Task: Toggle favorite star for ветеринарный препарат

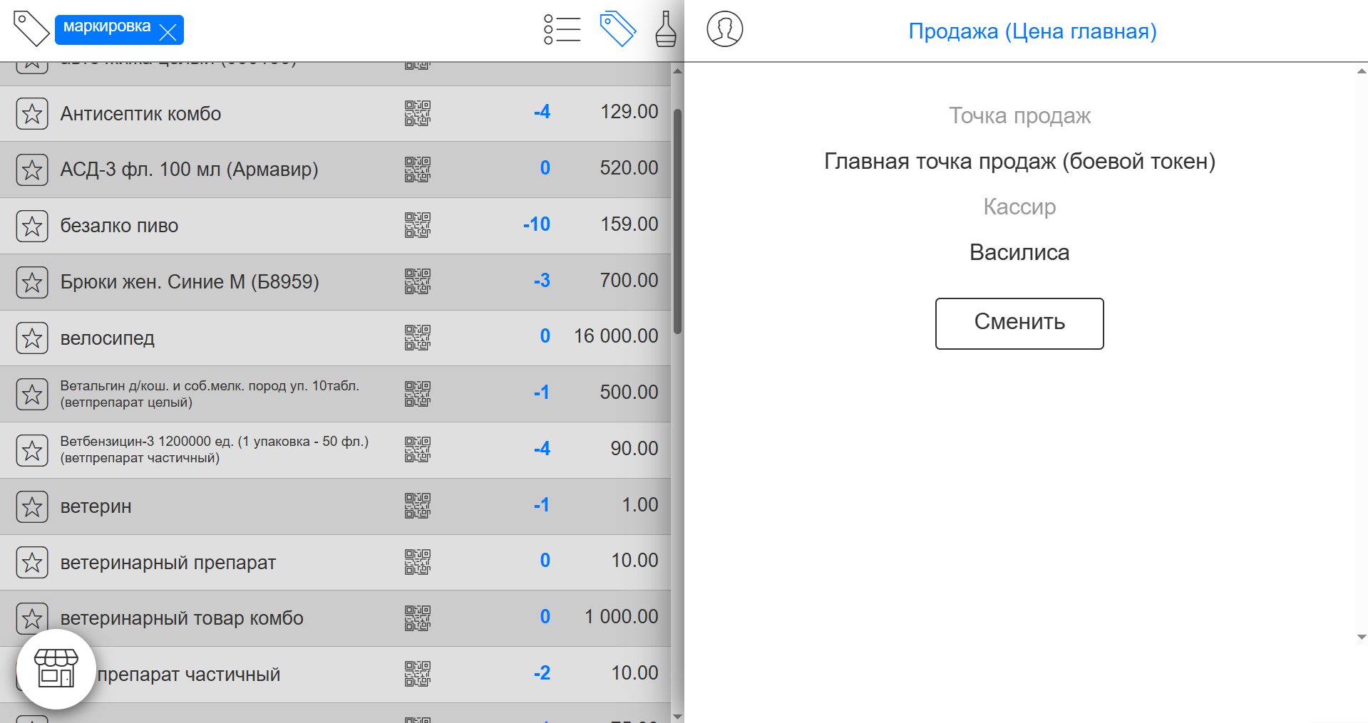Action: pyautogui.click(x=32, y=563)
